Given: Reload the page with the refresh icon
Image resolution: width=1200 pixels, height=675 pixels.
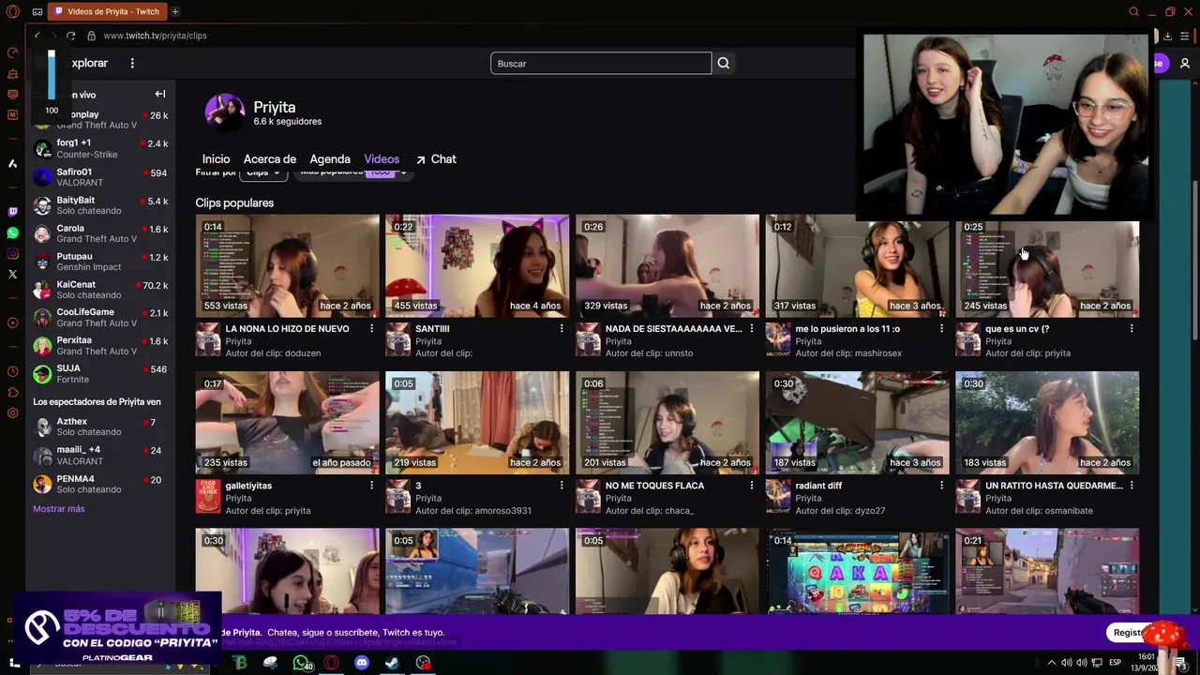Looking at the screenshot, I should pos(70,36).
